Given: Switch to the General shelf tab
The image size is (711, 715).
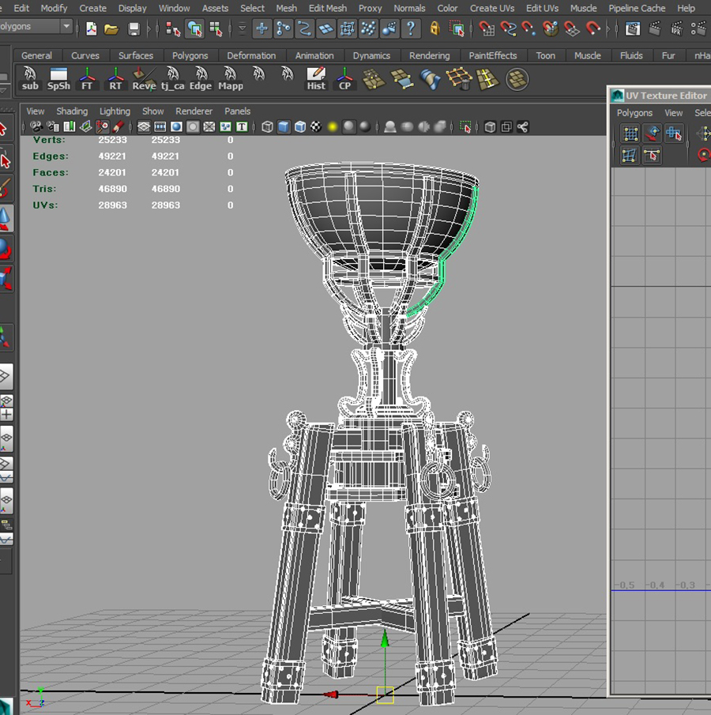Looking at the screenshot, I should (x=36, y=55).
